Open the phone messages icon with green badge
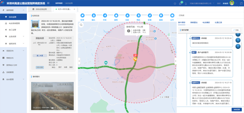244x113 pixels. pos(180,3)
